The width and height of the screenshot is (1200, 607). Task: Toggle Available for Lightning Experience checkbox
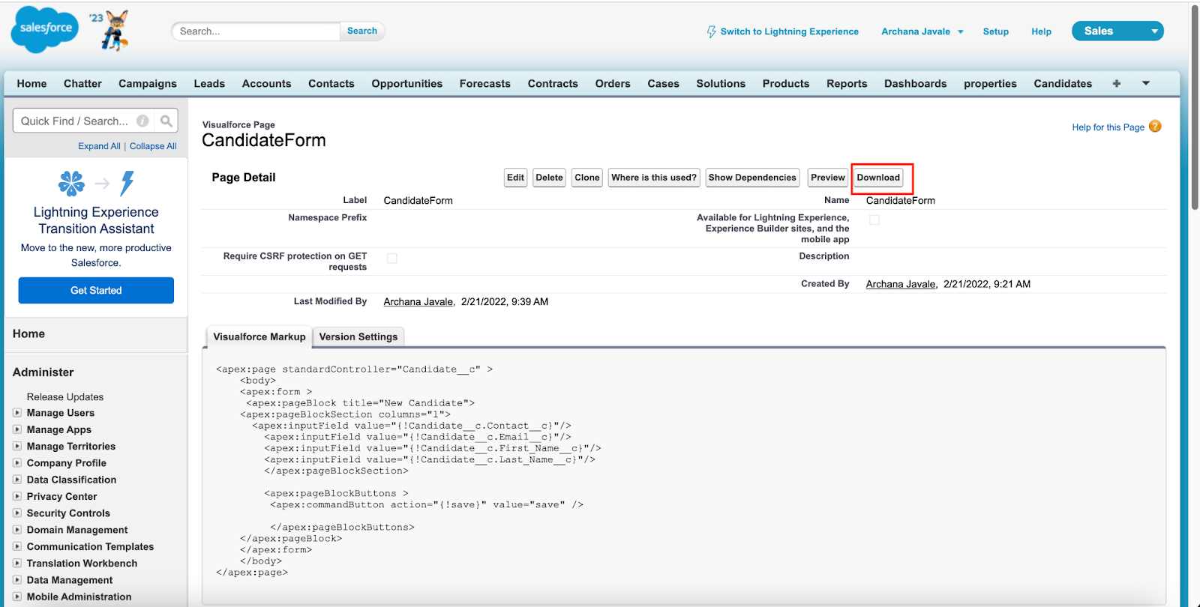[x=874, y=220]
